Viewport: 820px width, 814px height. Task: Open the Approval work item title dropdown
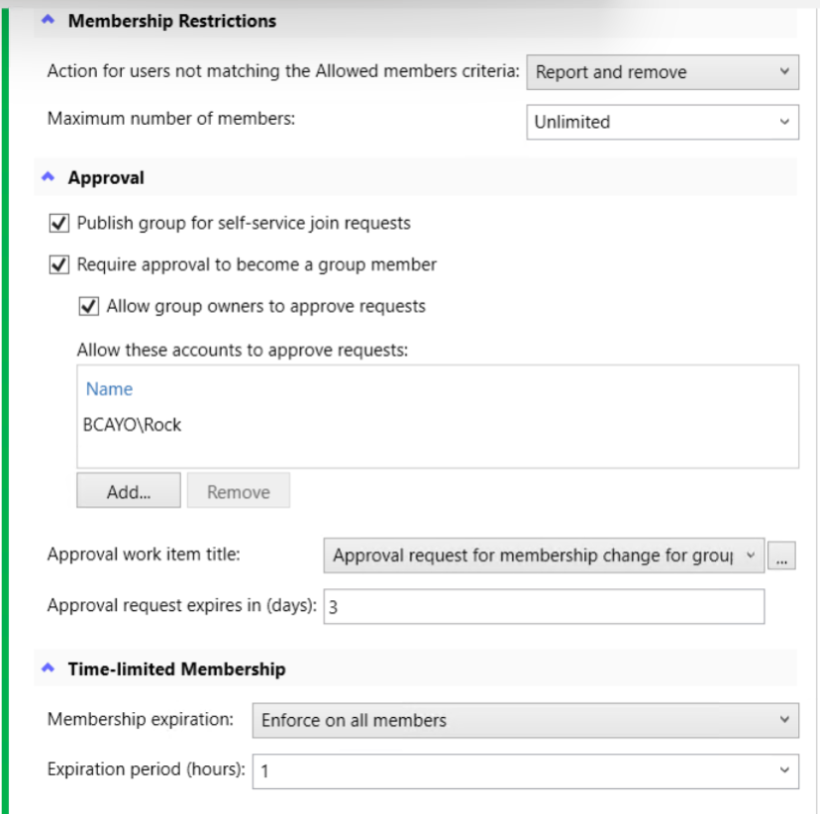pos(544,557)
